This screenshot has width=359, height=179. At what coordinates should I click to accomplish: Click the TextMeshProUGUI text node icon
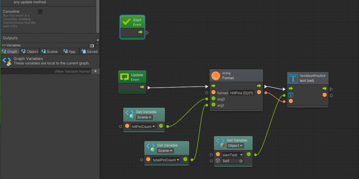[x=293, y=78]
